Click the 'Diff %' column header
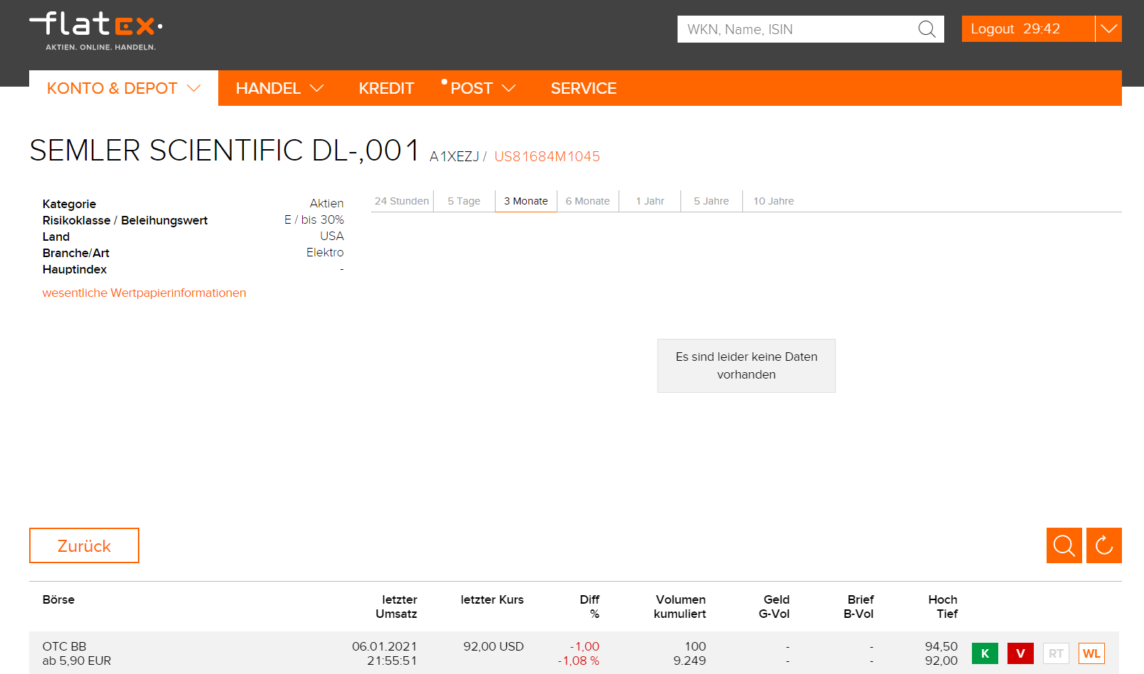The height and width of the screenshot is (674, 1144). pos(590,607)
